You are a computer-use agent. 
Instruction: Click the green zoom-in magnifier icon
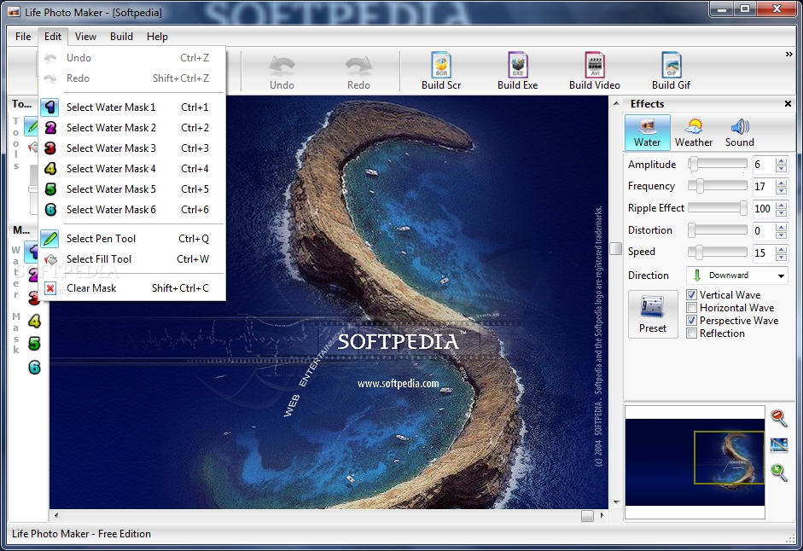[778, 472]
